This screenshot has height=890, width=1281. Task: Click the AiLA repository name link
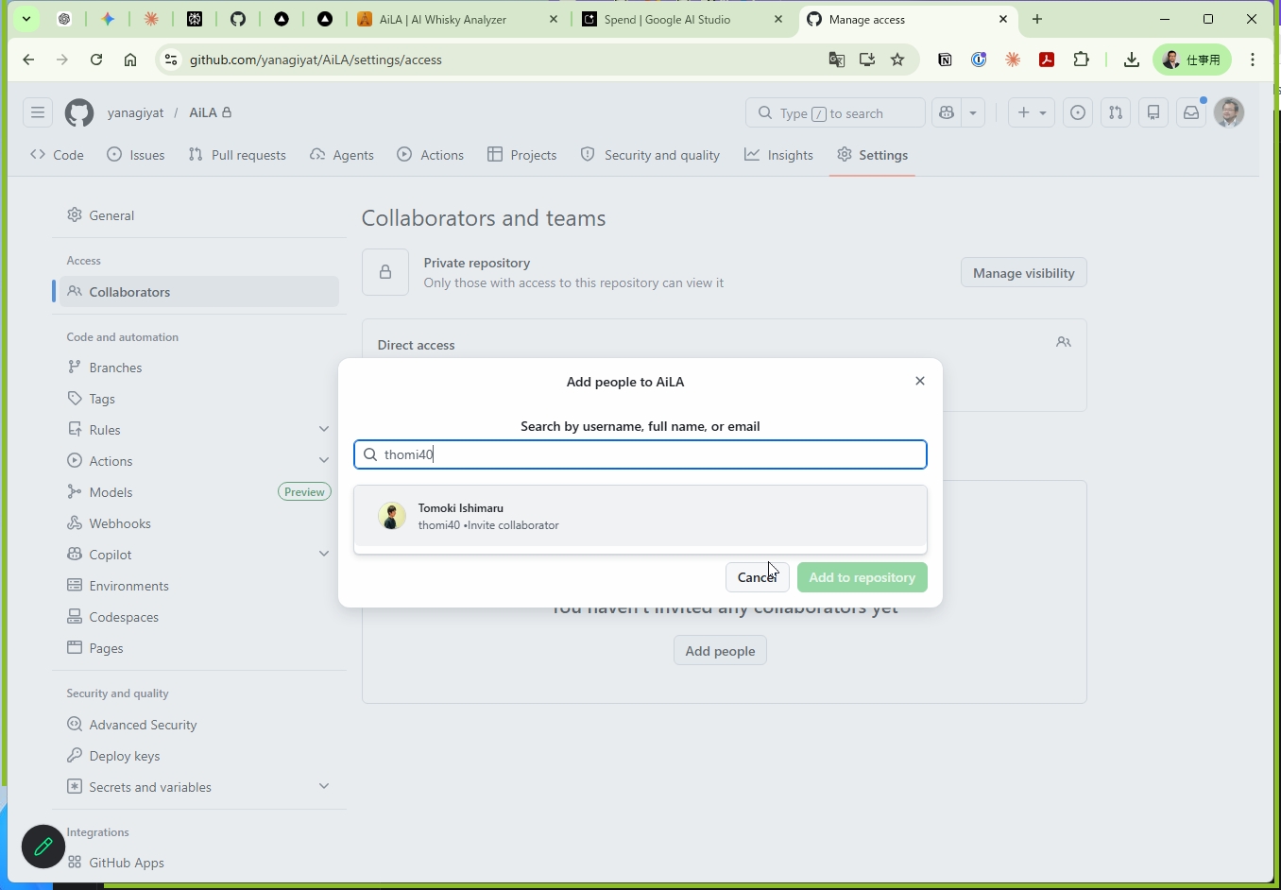click(x=203, y=113)
